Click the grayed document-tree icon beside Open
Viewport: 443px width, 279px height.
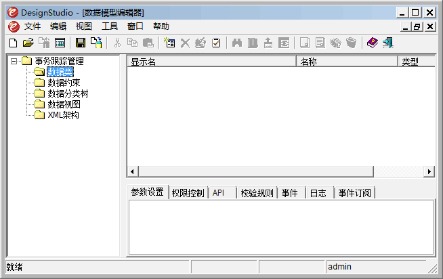coord(44,43)
